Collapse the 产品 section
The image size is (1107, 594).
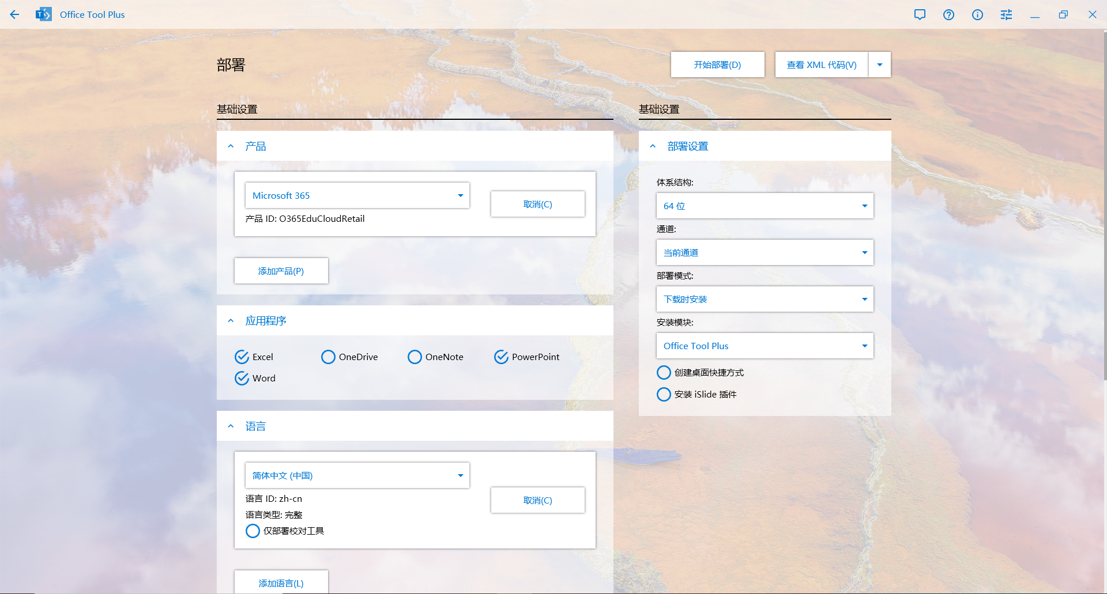pos(231,146)
